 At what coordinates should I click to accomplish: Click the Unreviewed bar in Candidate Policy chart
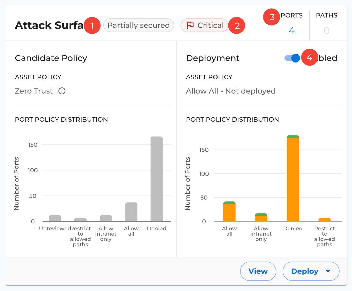point(55,218)
